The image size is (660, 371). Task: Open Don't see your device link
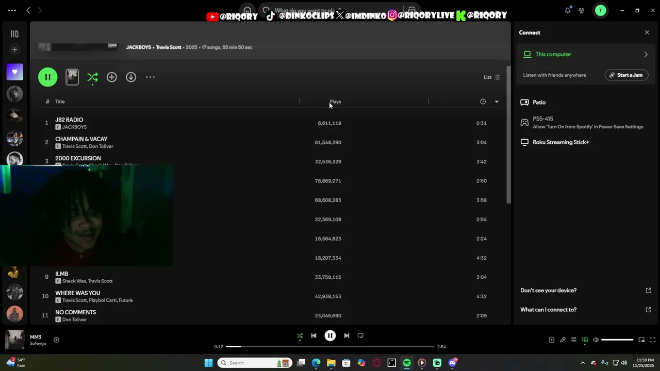pyautogui.click(x=586, y=291)
